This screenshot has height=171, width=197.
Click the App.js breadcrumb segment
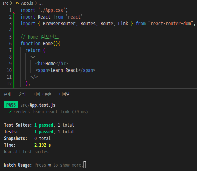(x=27, y=3)
